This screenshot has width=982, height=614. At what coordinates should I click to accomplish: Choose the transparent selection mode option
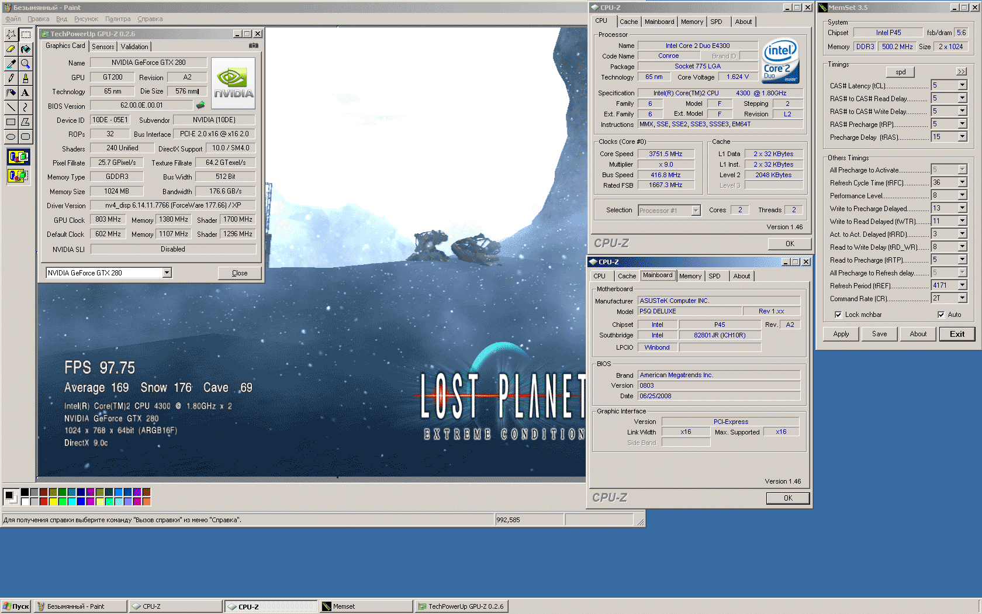pos(18,175)
